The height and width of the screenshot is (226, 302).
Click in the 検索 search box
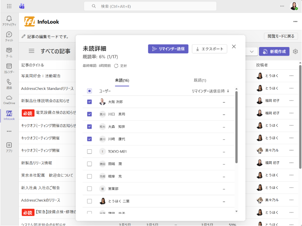[x=151, y=6]
